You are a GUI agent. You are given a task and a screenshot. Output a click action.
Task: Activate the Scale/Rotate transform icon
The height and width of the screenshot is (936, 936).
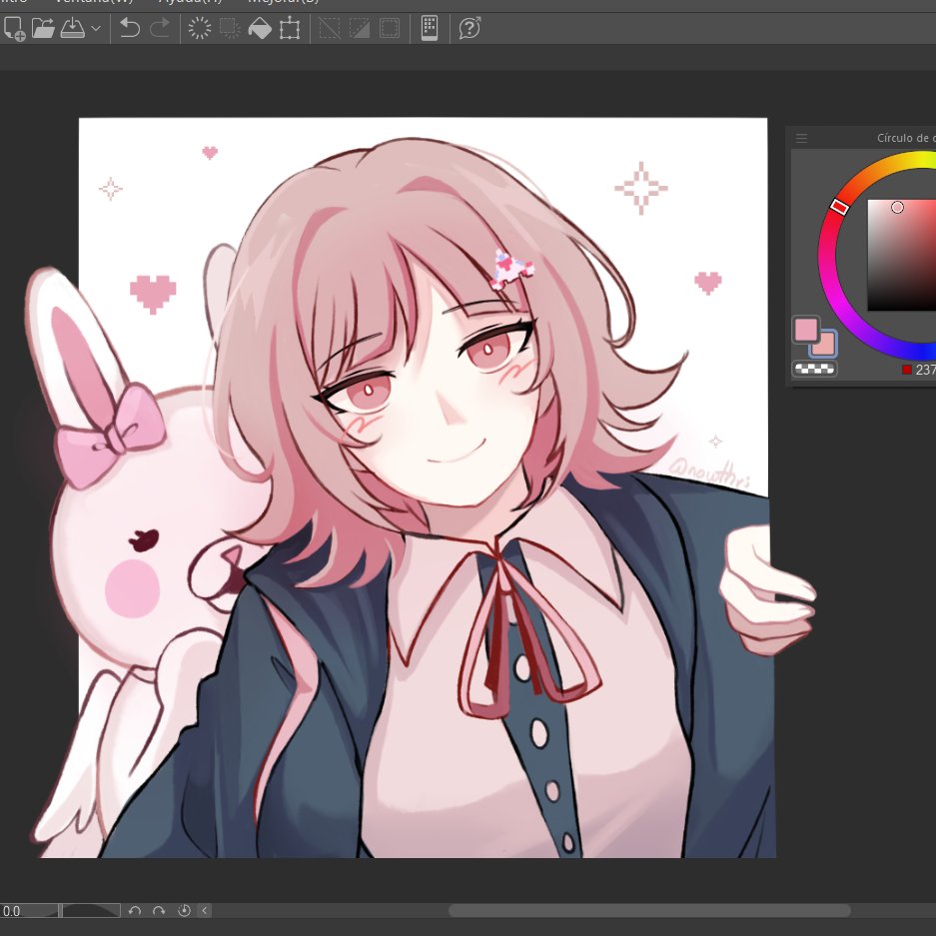[290, 28]
